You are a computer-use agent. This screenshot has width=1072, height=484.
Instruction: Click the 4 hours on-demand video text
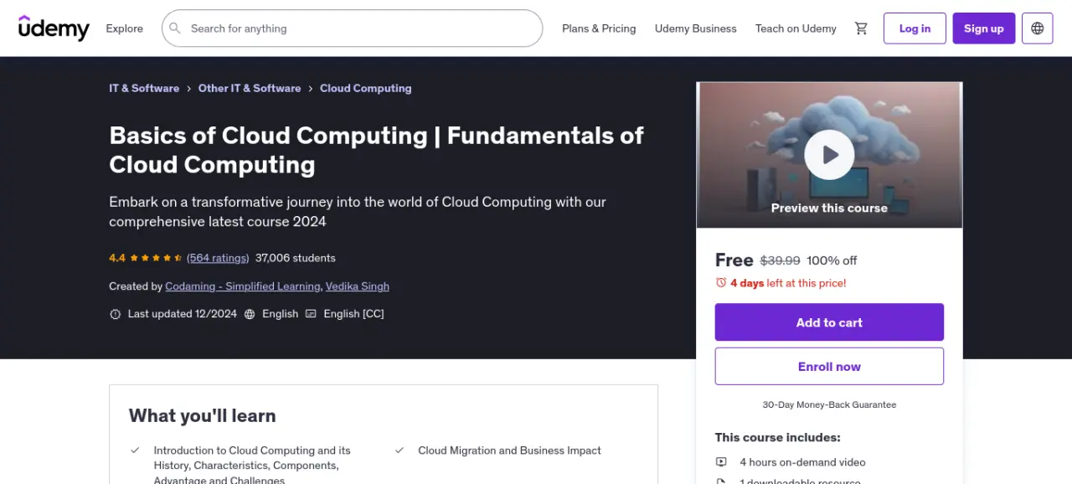pos(802,462)
